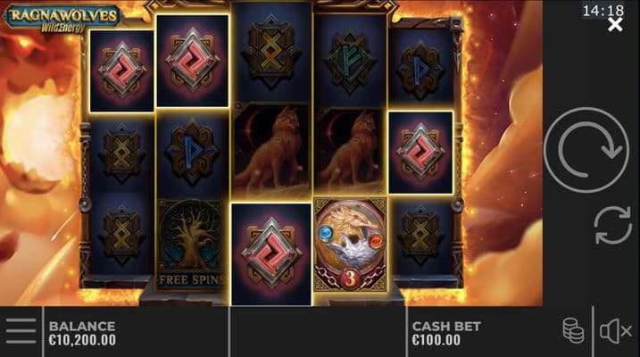The height and width of the screenshot is (357, 640).
Task: Toggle the muted sound speaker icon
Action: (616, 331)
